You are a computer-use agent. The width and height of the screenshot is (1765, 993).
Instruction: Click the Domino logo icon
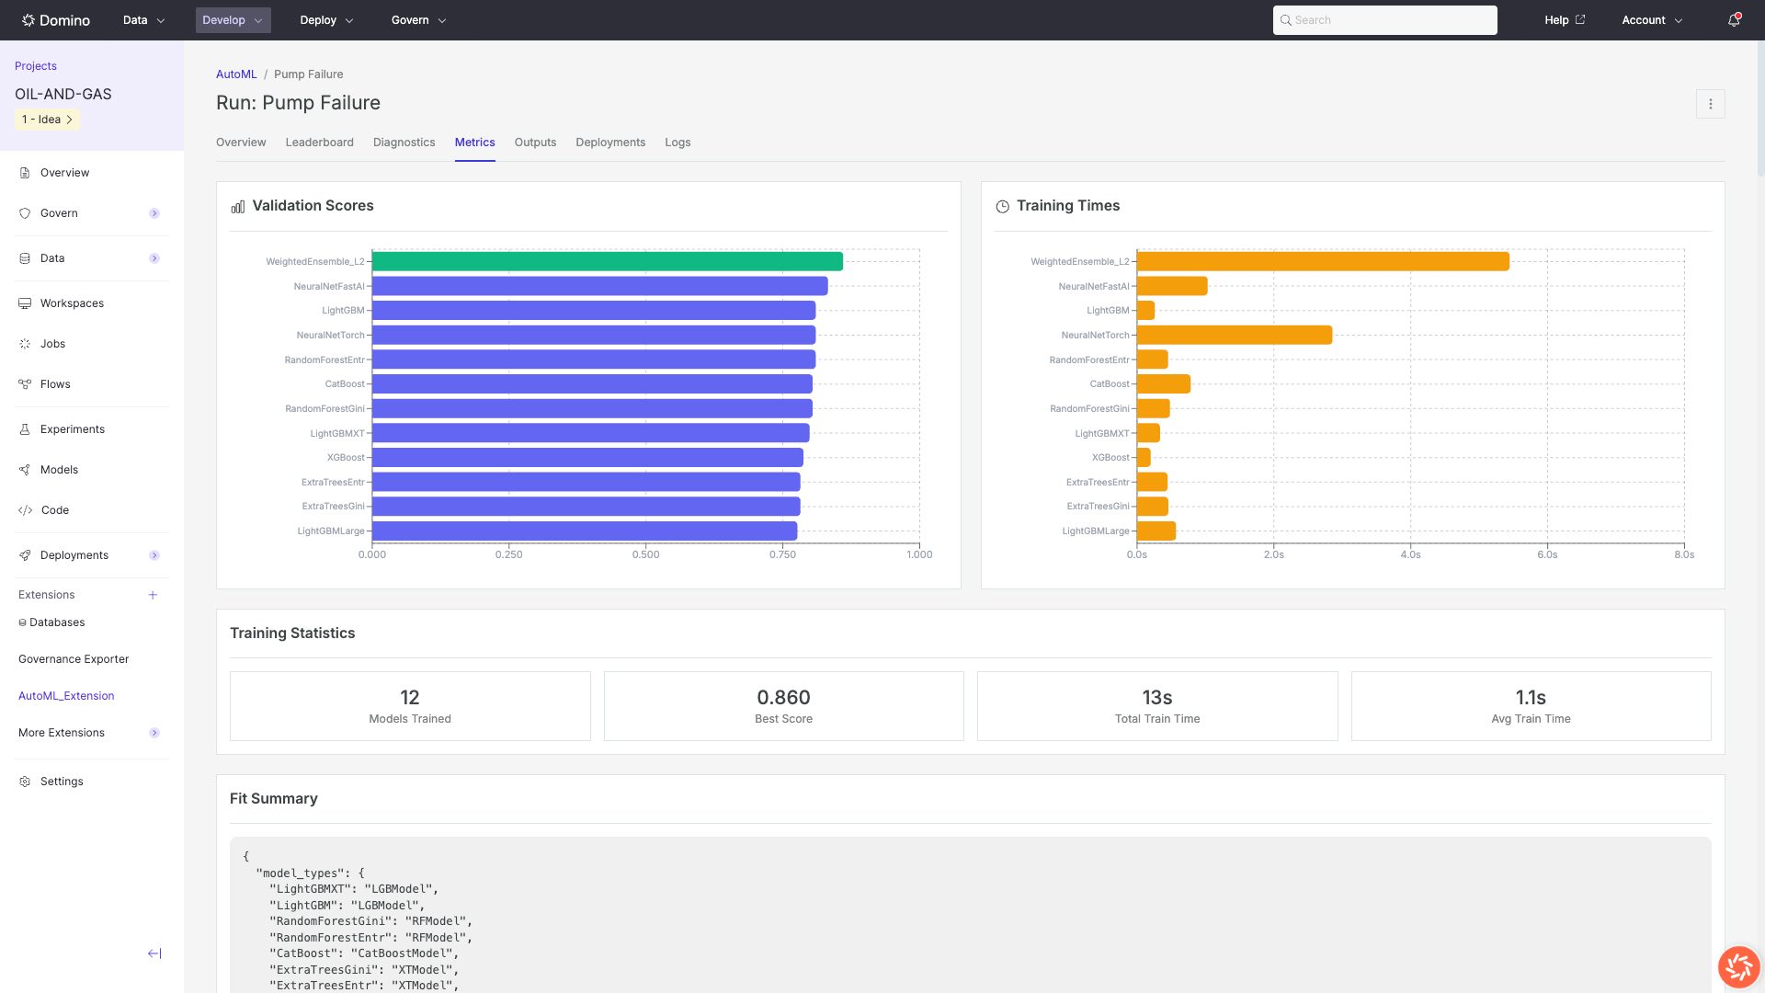point(28,20)
